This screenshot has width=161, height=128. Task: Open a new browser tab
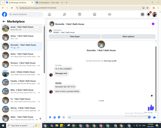tap(67, 3)
